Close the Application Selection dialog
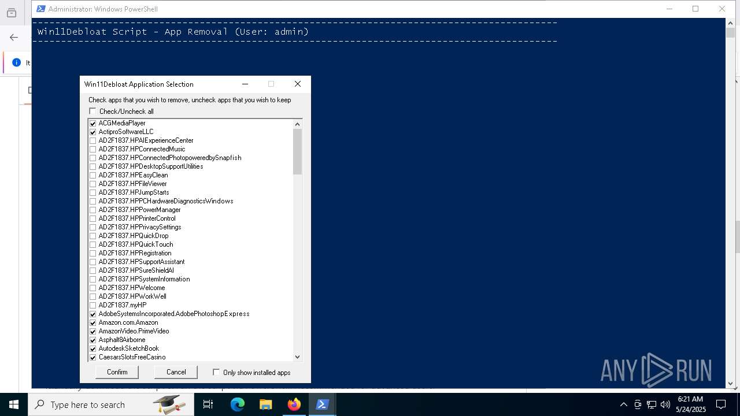 click(x=298, y=84)
